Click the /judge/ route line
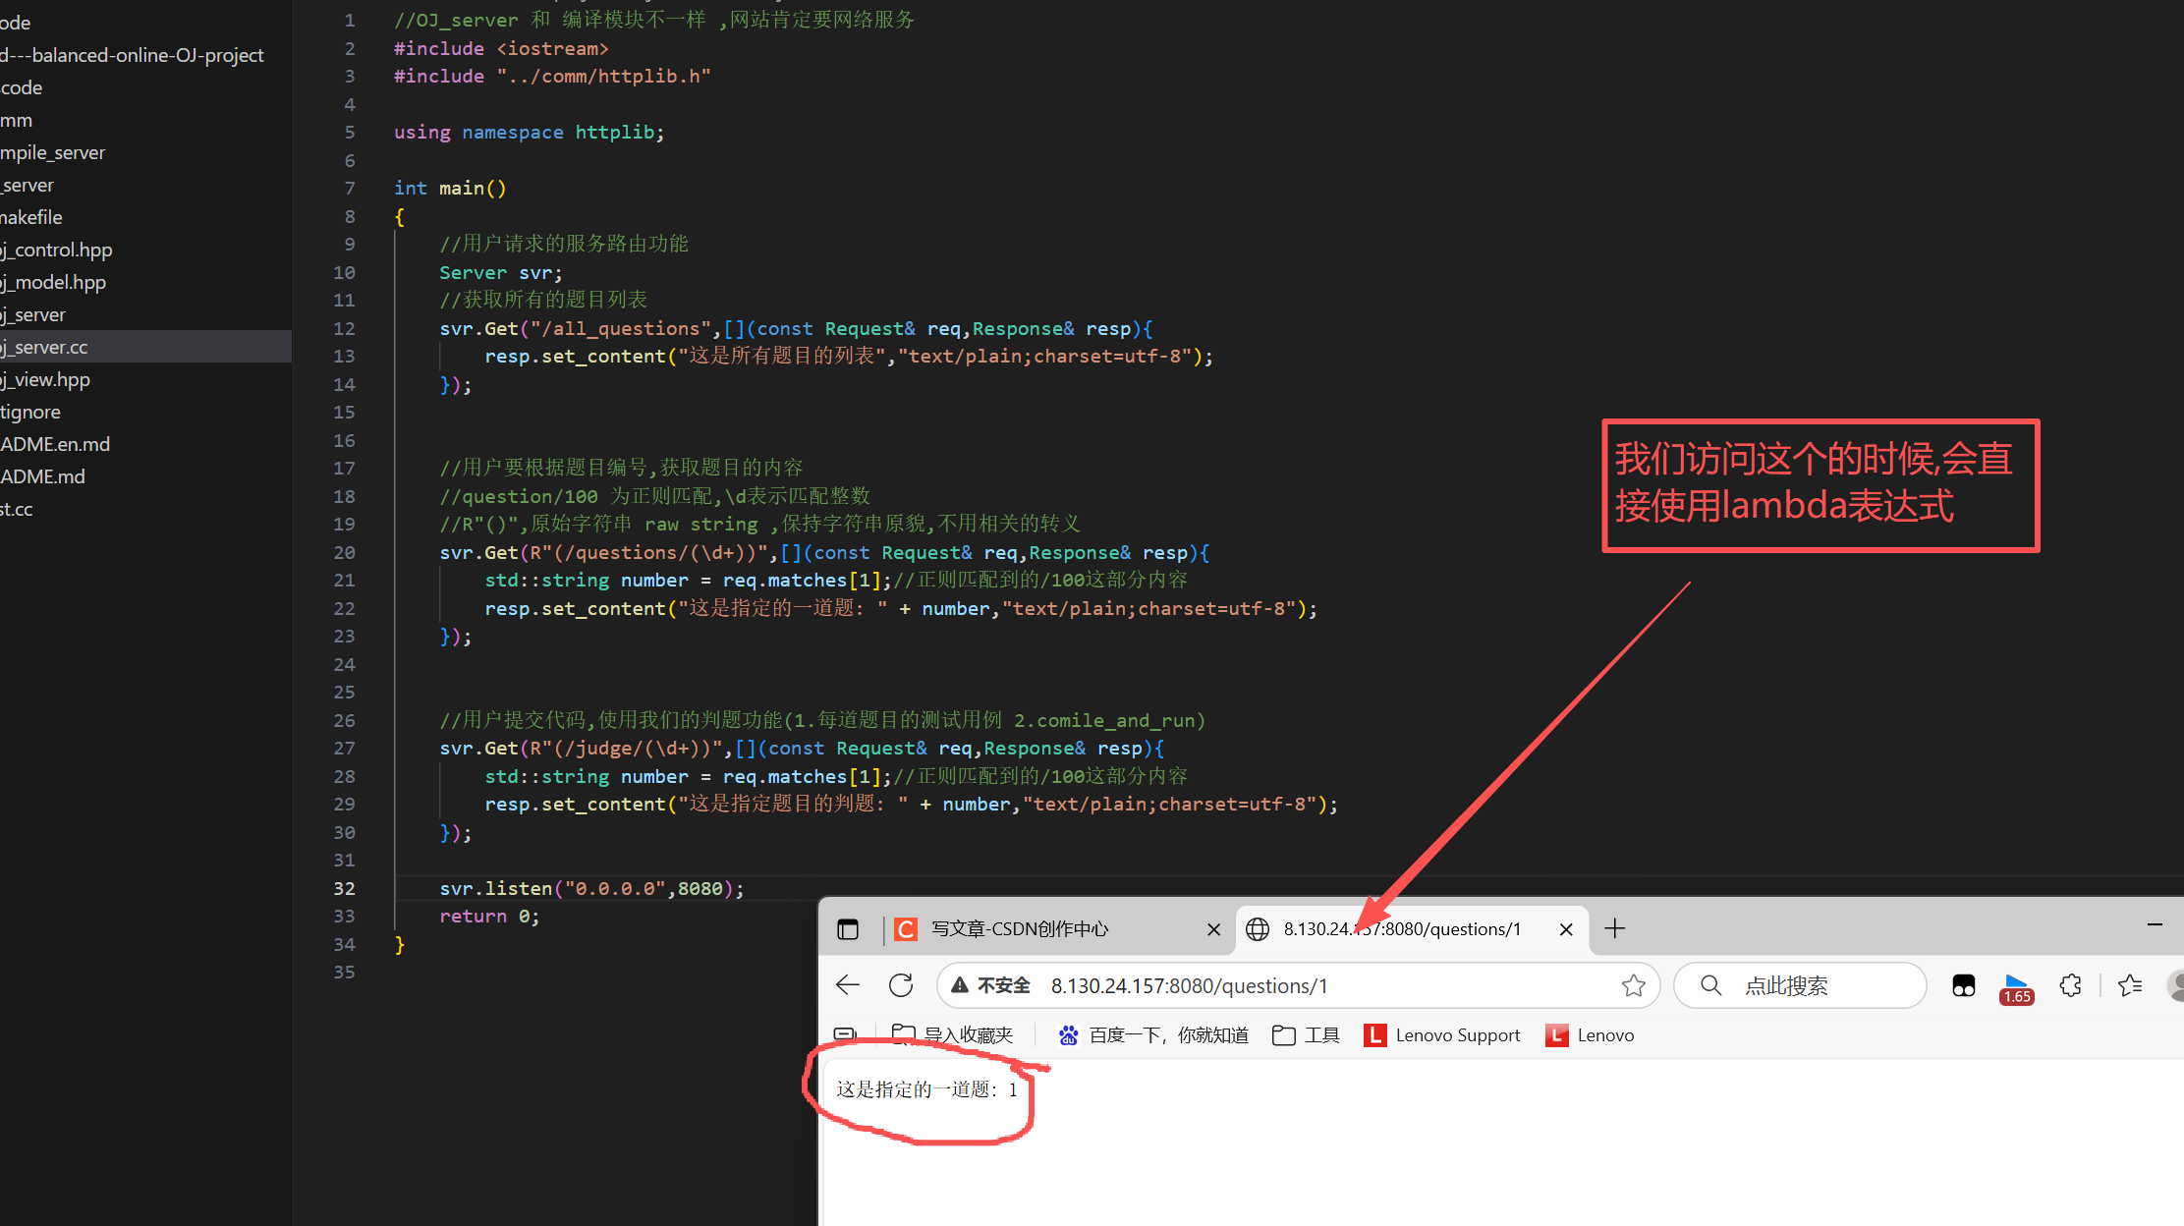2184x1226 pixels. coord(802,748)
